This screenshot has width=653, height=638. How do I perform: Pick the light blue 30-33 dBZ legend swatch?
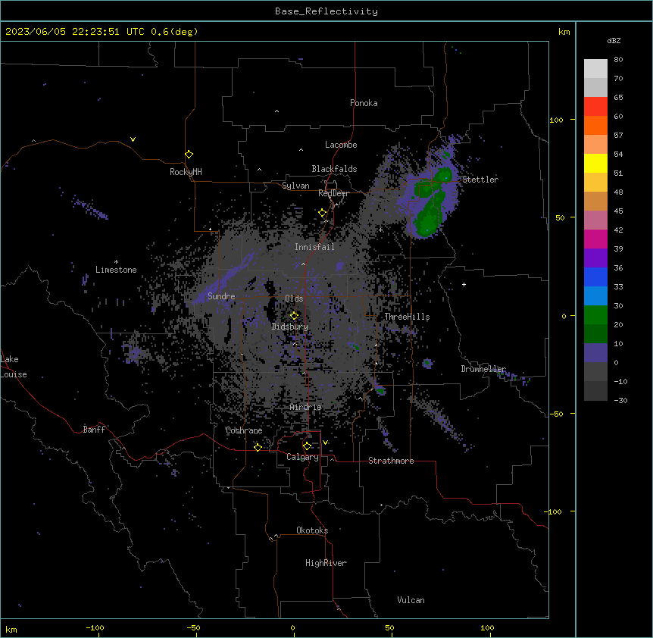pos(595,296)
